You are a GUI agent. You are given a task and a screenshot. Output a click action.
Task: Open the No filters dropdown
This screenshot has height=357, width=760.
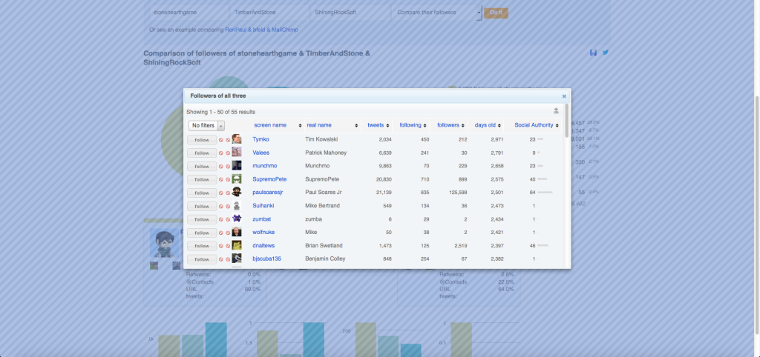click(206, 126)
